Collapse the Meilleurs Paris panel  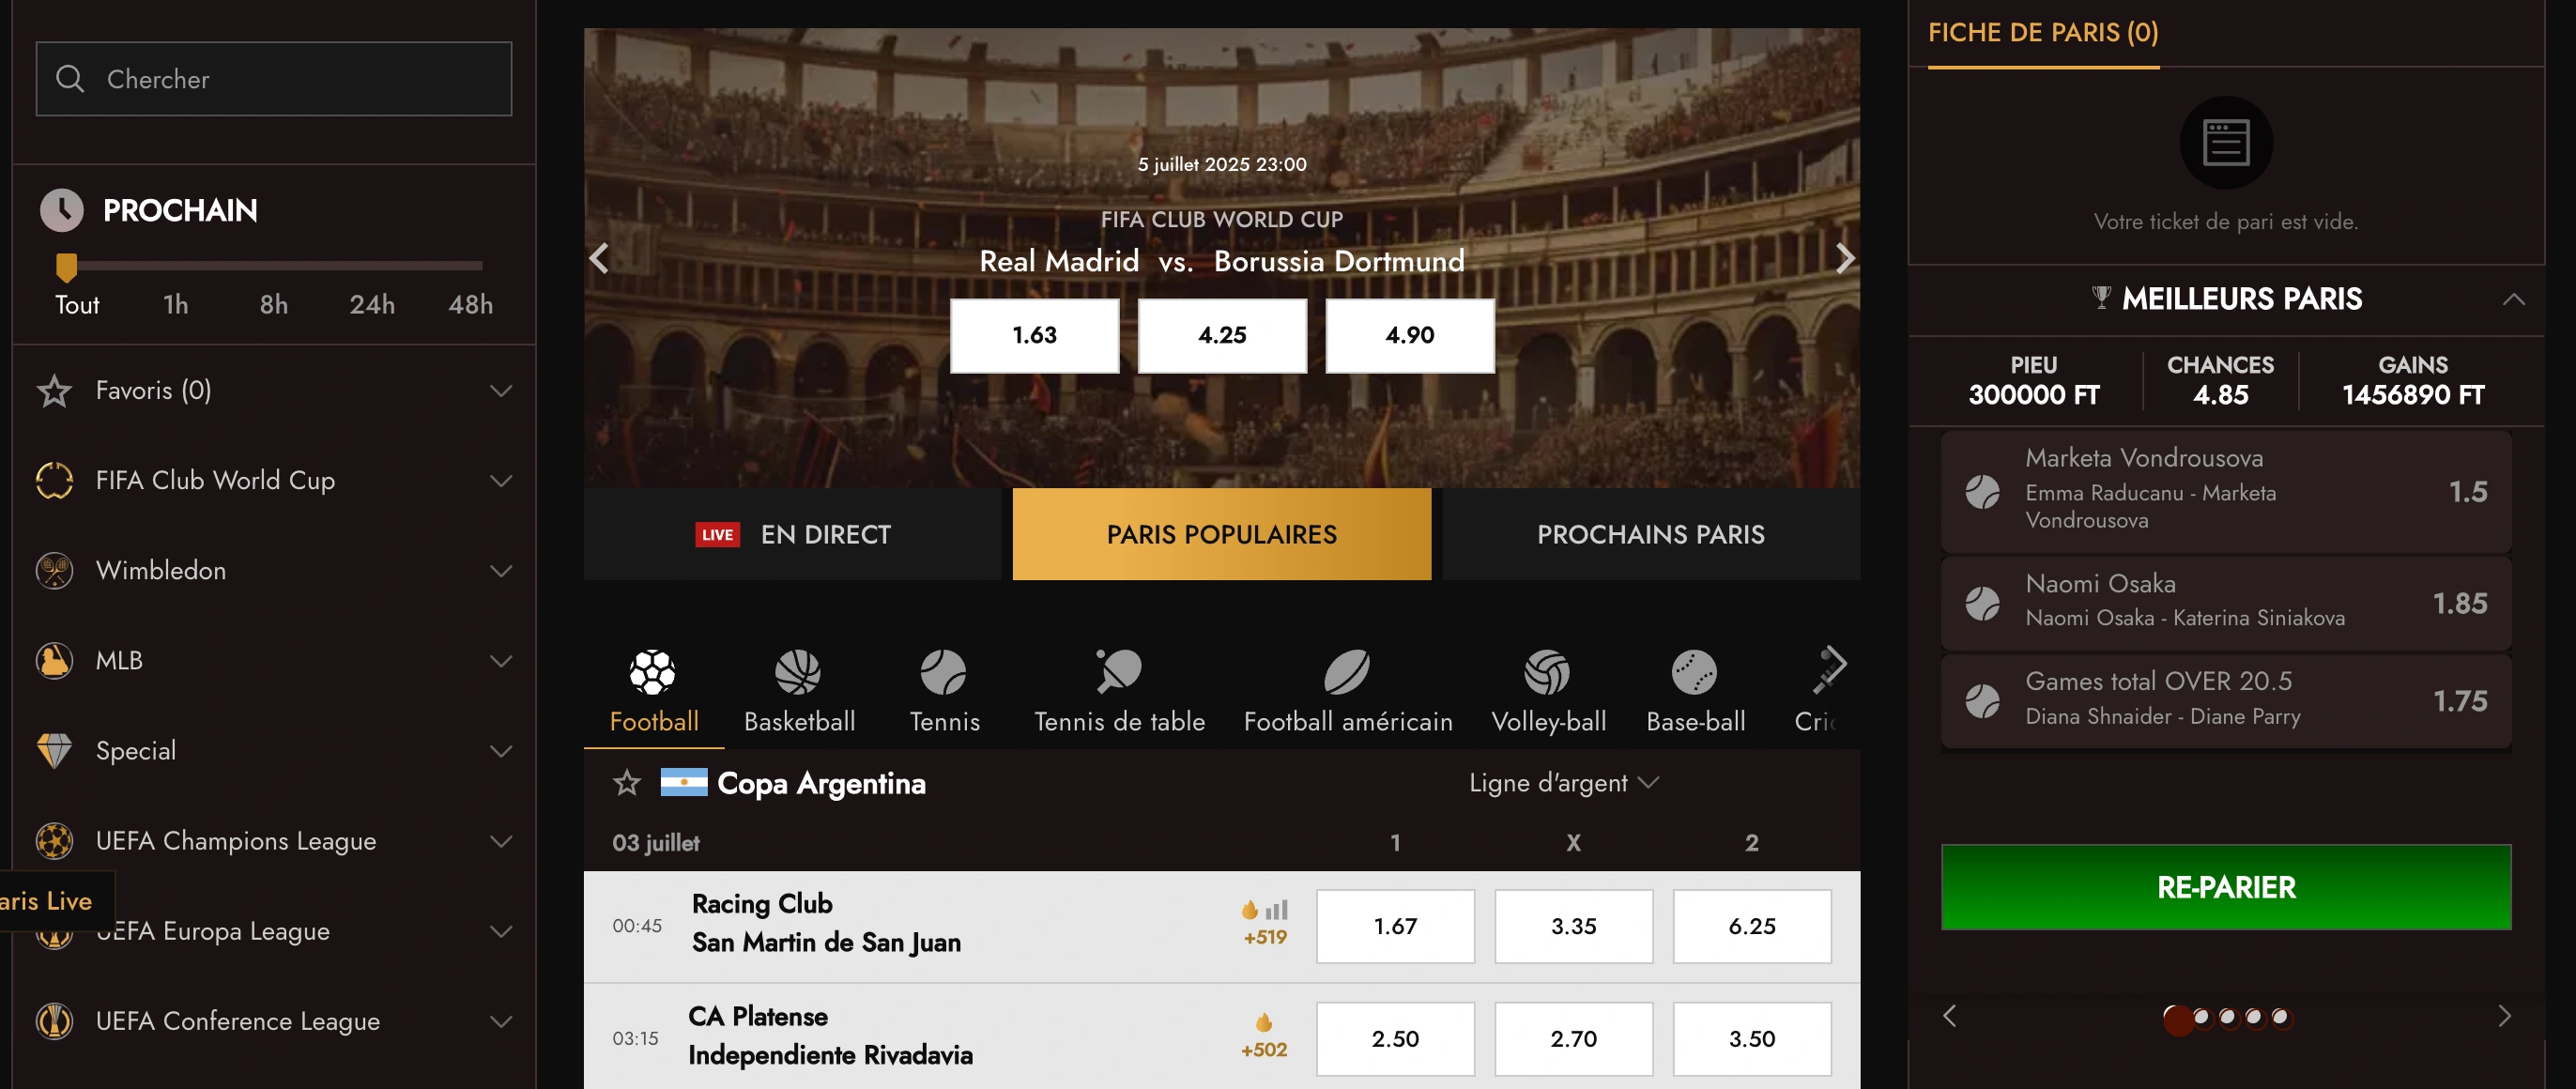click(x=2513, y=299)
